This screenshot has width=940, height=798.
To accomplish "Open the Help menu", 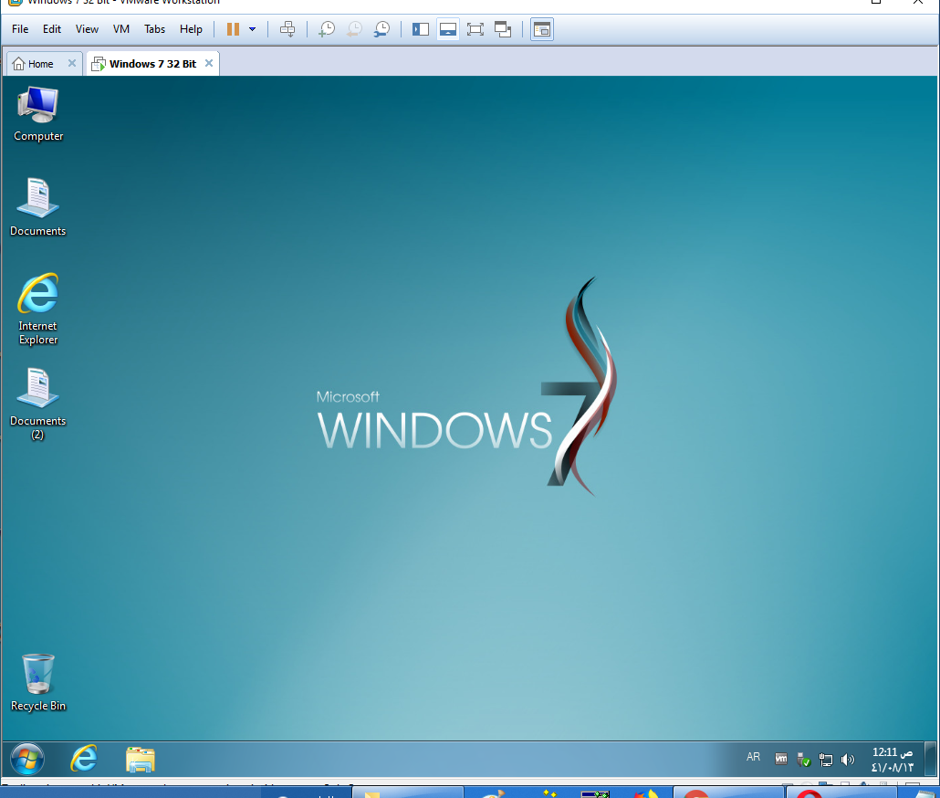I will click(x=192, y=29).
